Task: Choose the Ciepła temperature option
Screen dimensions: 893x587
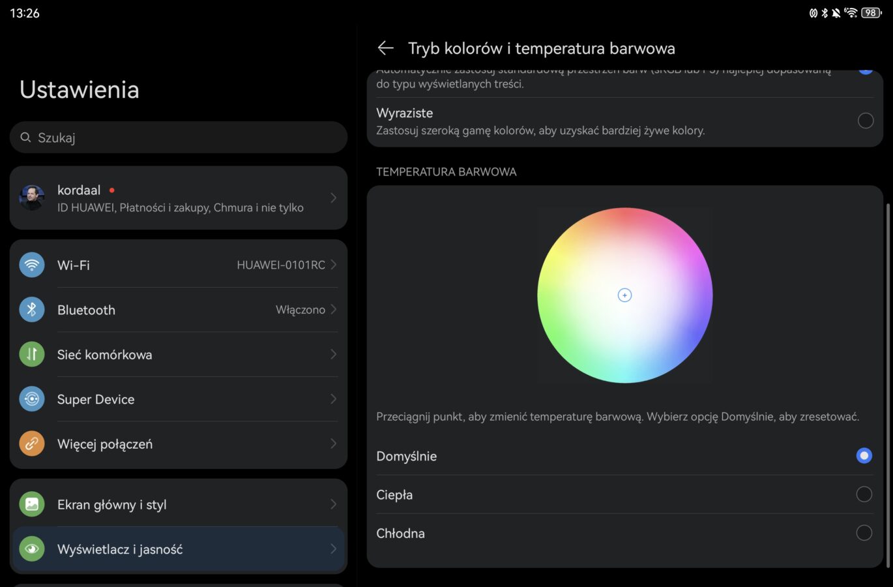Action: point(864,494)
